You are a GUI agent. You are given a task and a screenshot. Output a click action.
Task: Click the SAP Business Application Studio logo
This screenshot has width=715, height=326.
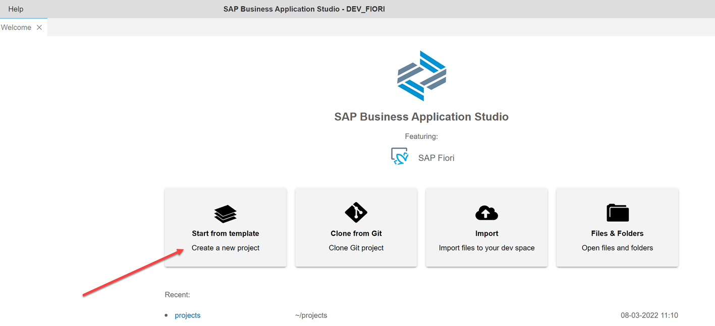[x=421, y=76]
